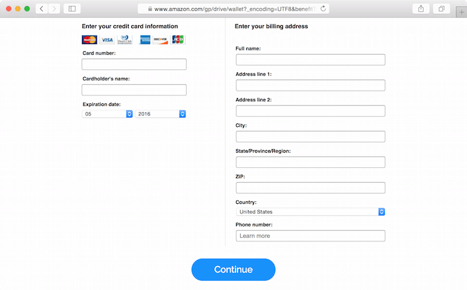This screenshot has width=467, height=290.
Task: Focus the Card number field
Action: [134, 64]
